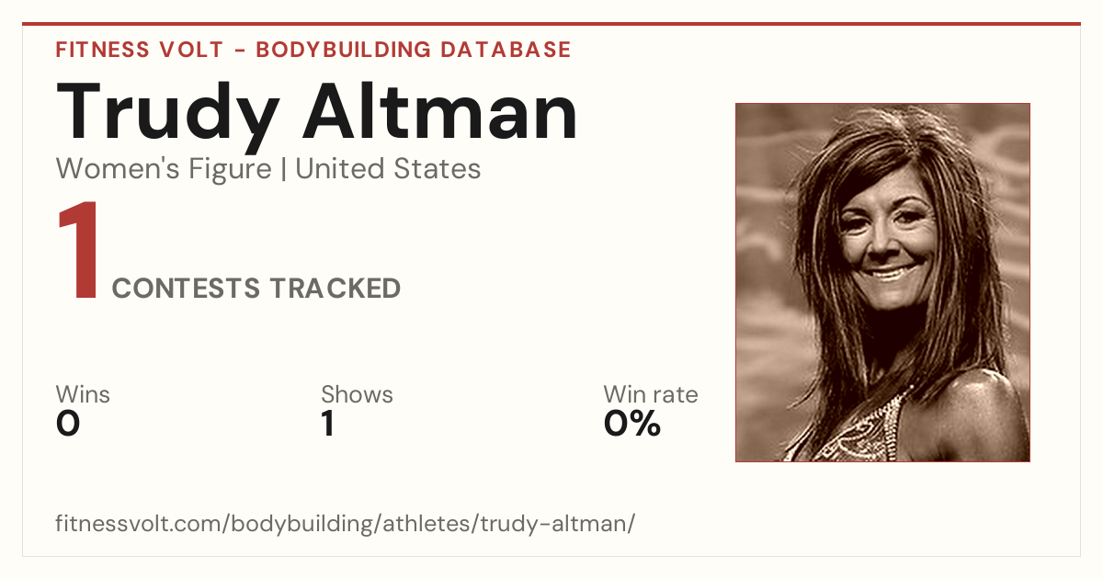Screen dimensions: 1103x579
Task: Select the United States country text
Action: pyautogui.click(x=388, y=169)
